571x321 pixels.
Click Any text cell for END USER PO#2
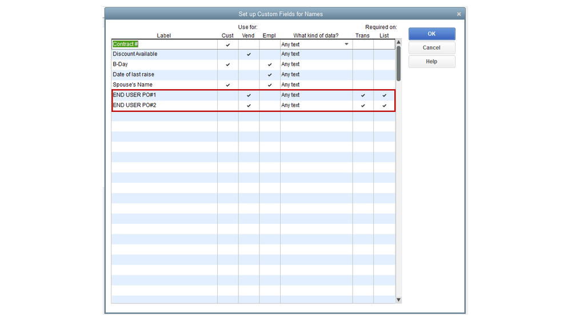click(x=316, y=105)
